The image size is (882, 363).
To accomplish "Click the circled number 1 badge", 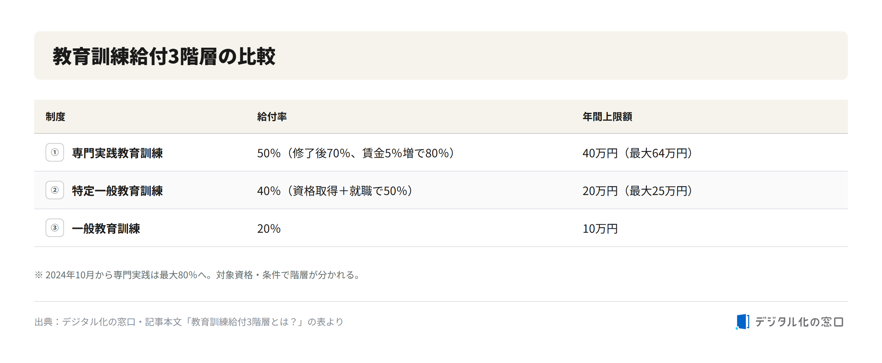I will pyautogui.click(x=55, y=152).
